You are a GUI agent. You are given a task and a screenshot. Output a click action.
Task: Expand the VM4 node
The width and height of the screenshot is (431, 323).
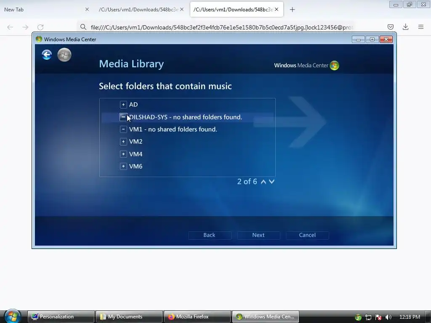point(123,154)
